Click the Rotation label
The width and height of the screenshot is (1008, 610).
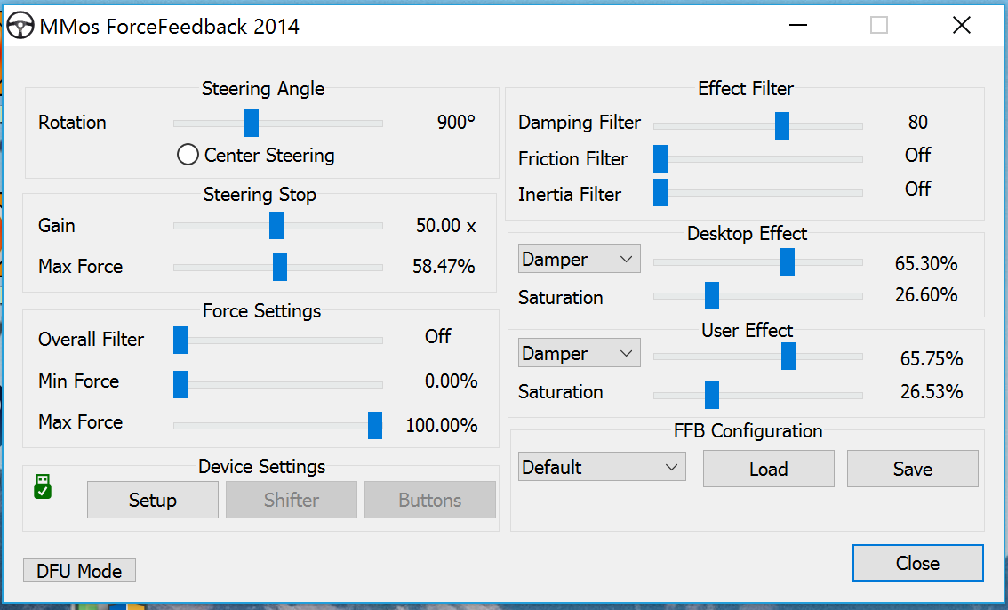72,122
